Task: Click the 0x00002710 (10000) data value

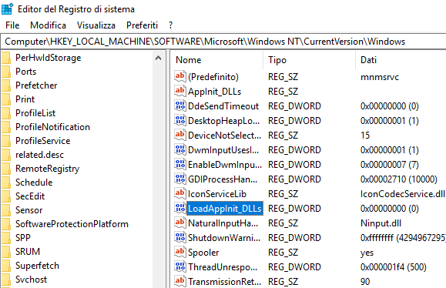Action: point(399,179)
